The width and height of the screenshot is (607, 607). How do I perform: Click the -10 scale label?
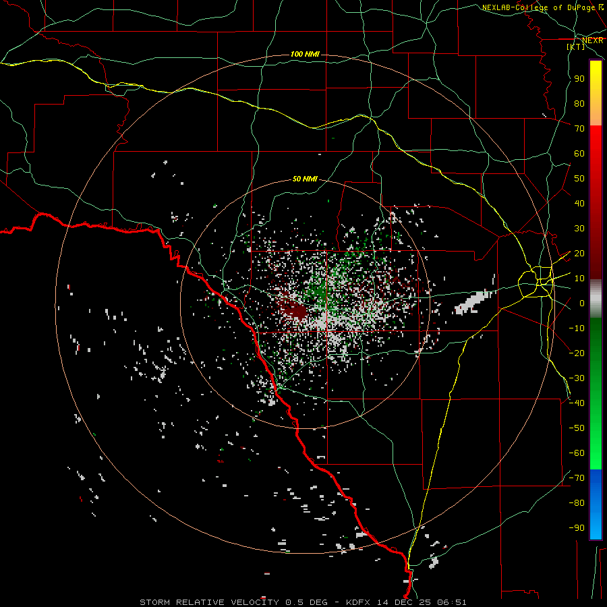577,328
